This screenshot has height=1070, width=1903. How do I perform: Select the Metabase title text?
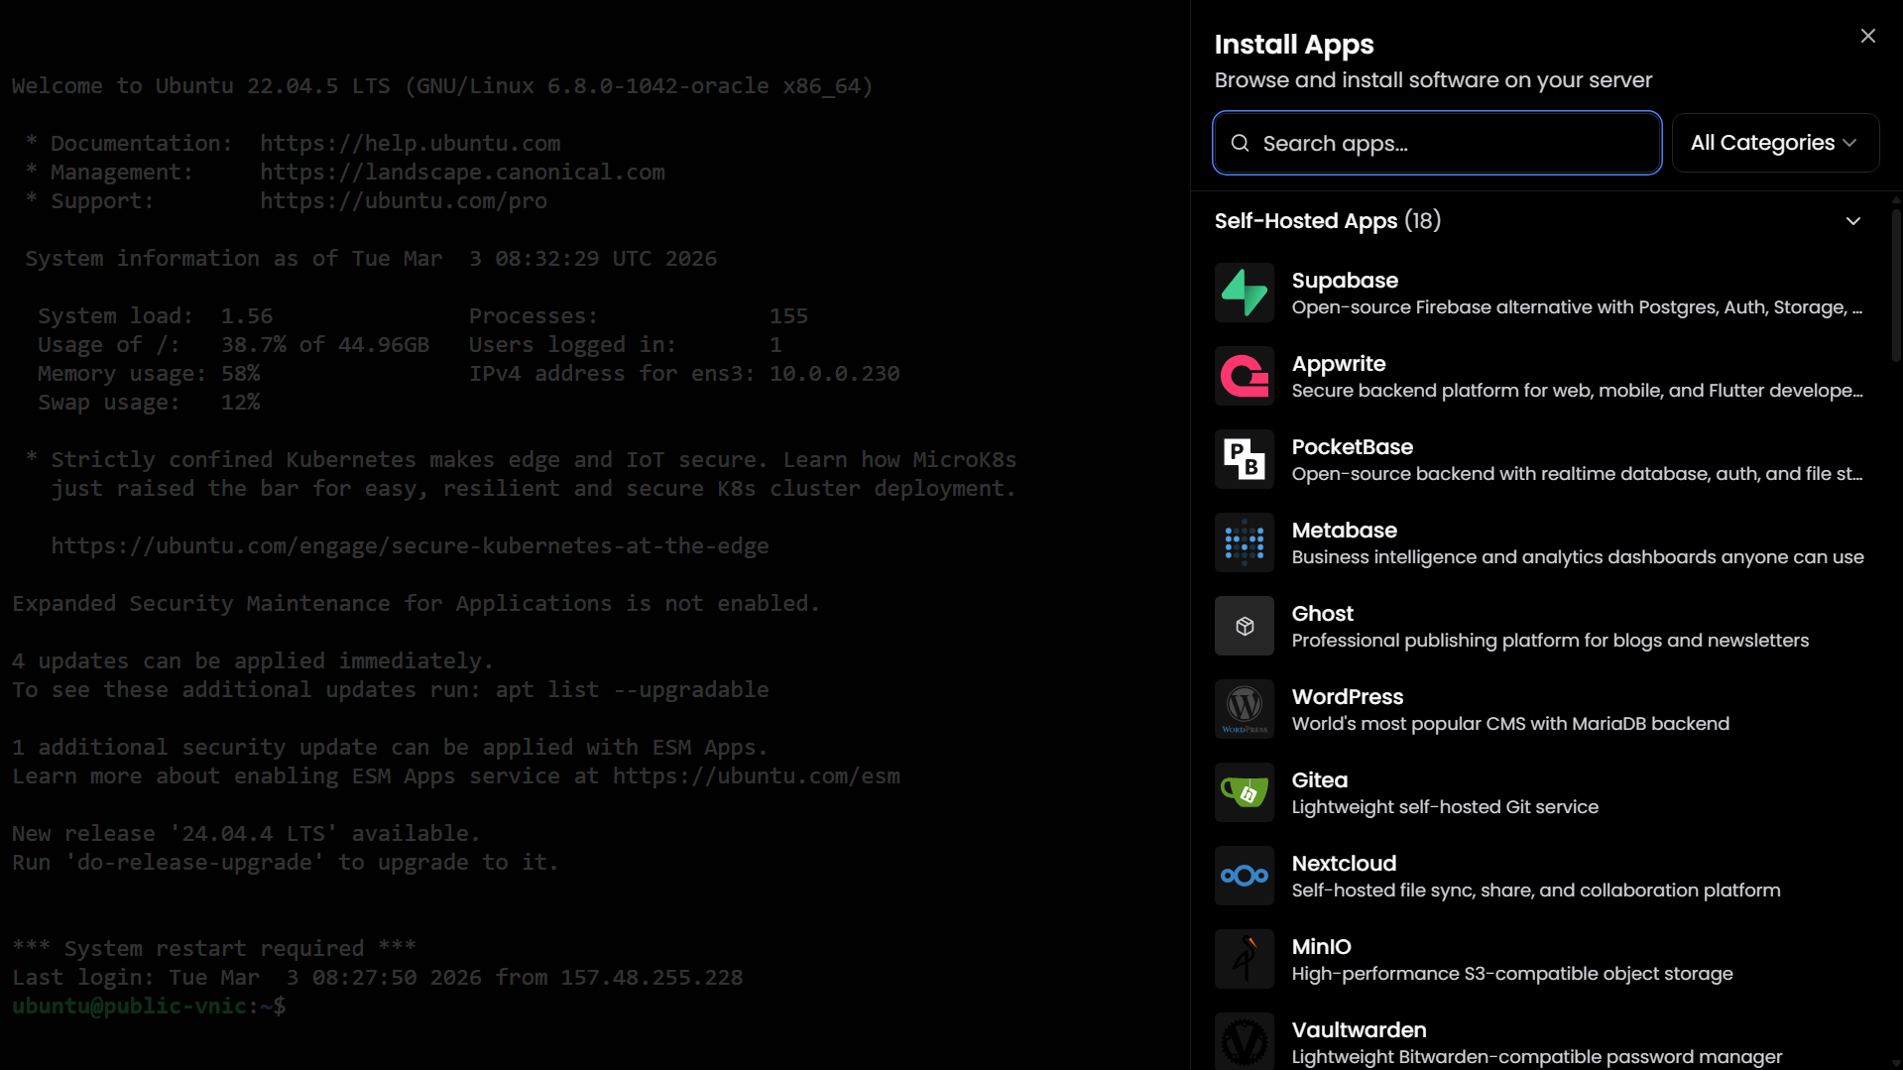(1344, 531)
